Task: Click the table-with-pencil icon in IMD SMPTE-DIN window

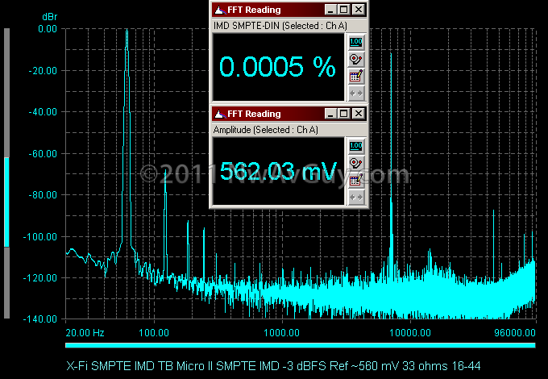Action: click(355, 77)
